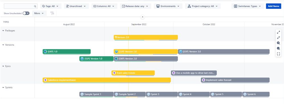
Task: Select the Sprint 4 bar
Action: coord(194,94)
